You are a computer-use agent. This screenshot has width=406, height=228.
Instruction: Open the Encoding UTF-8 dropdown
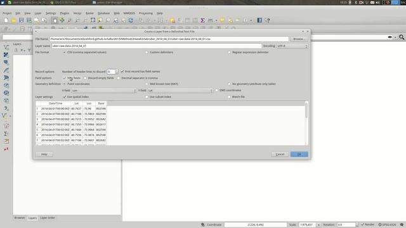(x=292, y=46)
